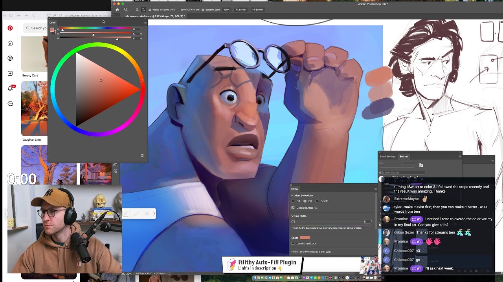503x282 pixels.
Task: Switch to the Brushes tab
Action: tap(404, 156)
